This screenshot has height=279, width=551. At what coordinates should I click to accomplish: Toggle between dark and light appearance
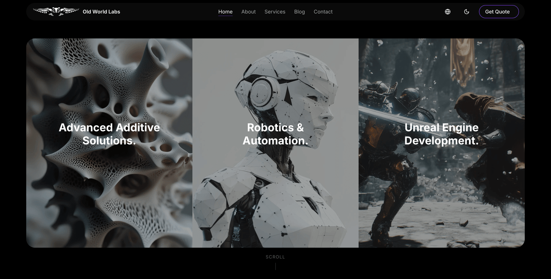466,12
